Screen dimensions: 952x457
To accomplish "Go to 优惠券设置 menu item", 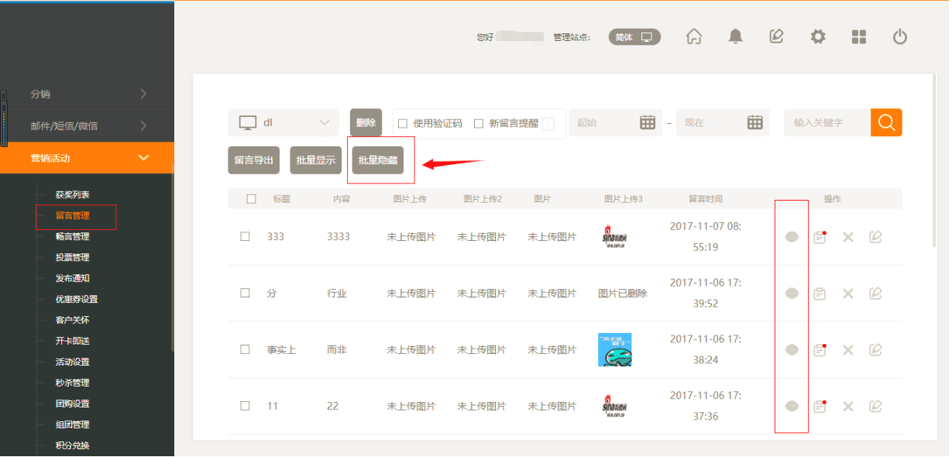I will pyautogui.click(x=77, y=299).
